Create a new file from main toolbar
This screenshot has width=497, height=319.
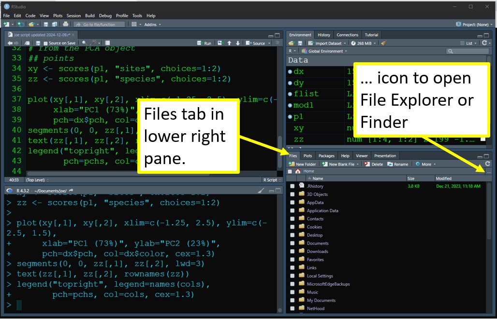(6, 24)
